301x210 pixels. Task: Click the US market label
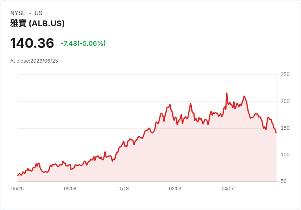point(38,13)
